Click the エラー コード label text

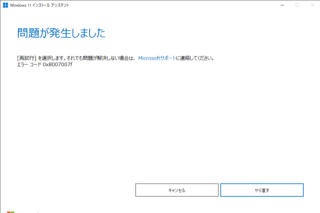click(x=29, y=65)
